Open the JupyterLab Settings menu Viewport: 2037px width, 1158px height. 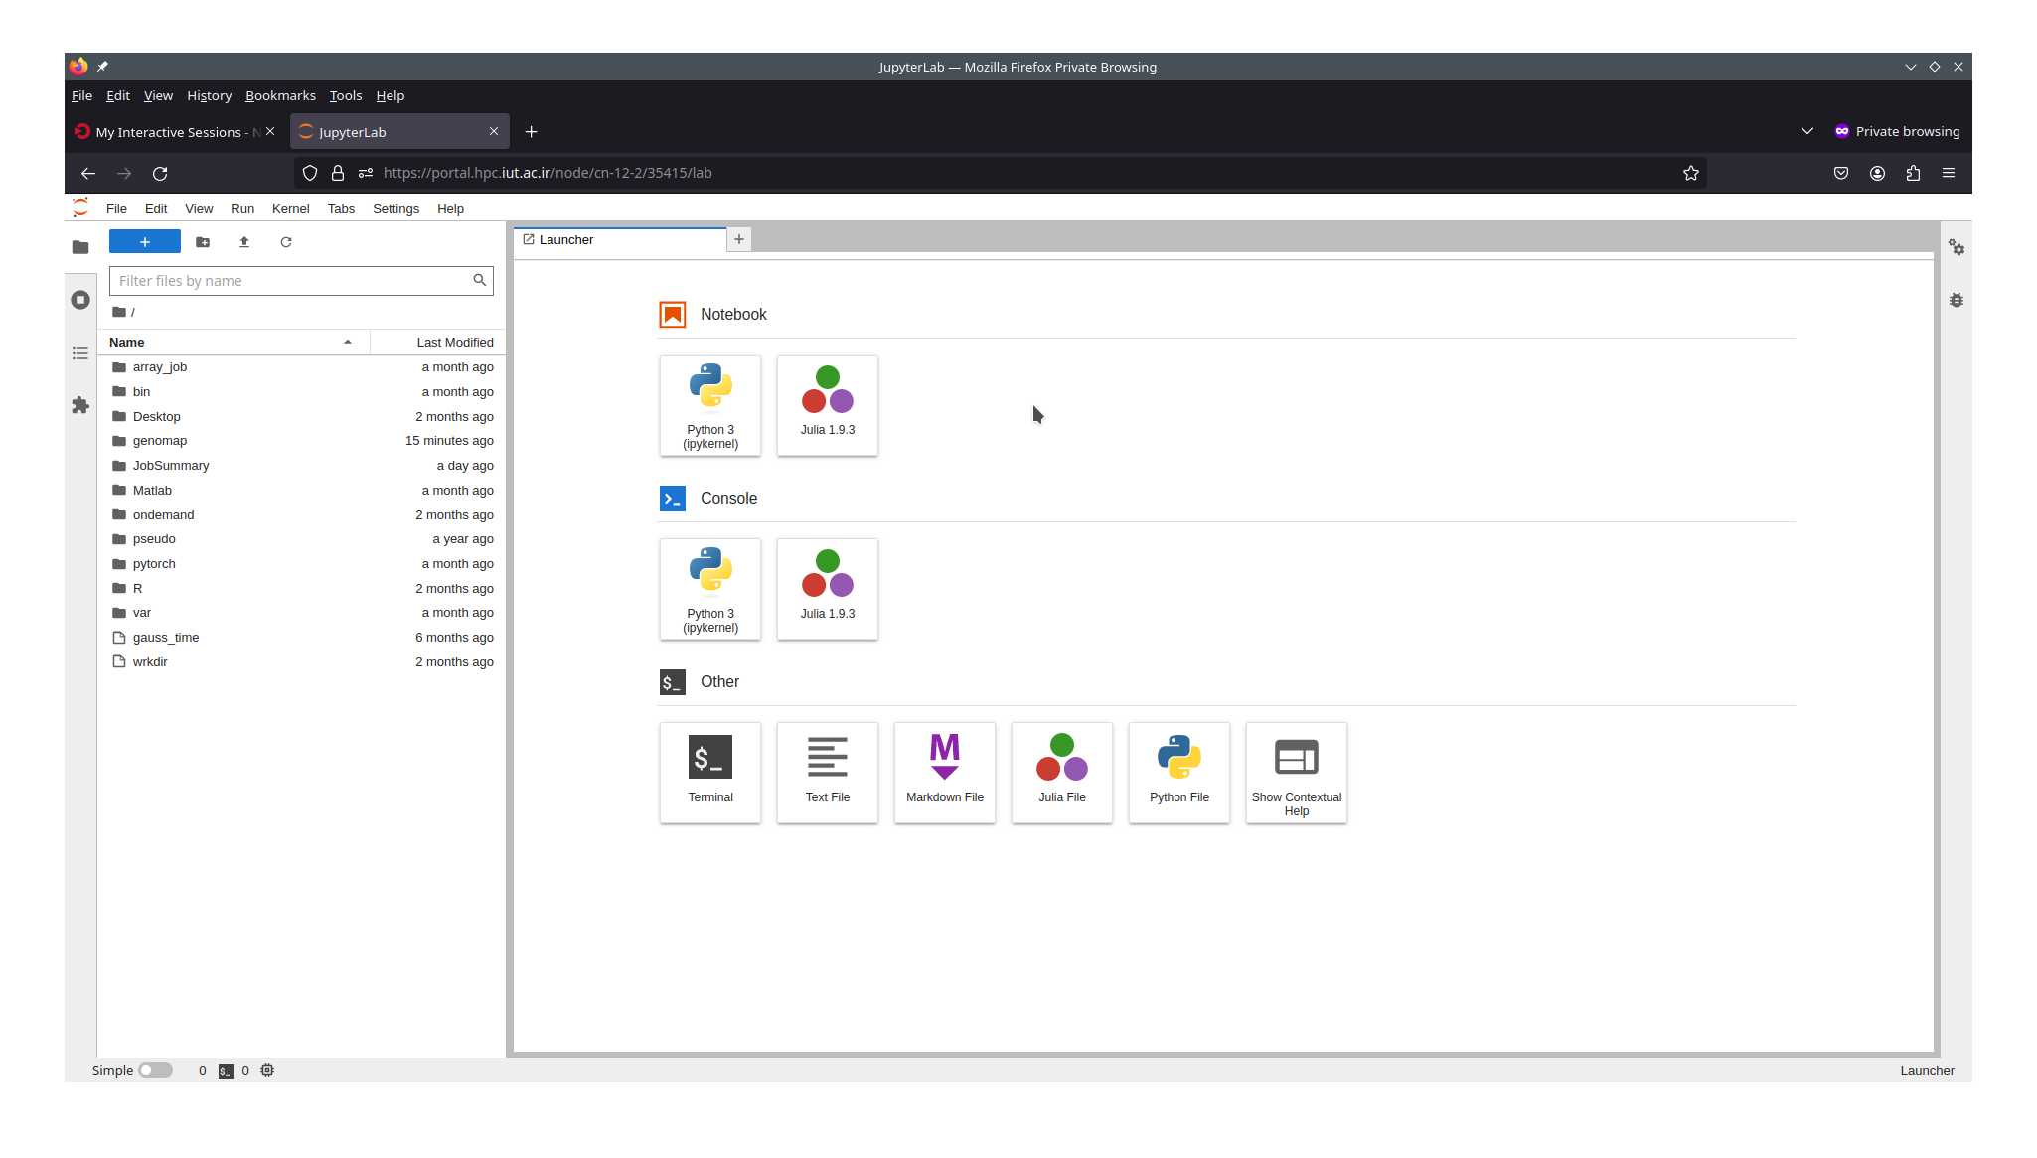(x=395, y=209)
